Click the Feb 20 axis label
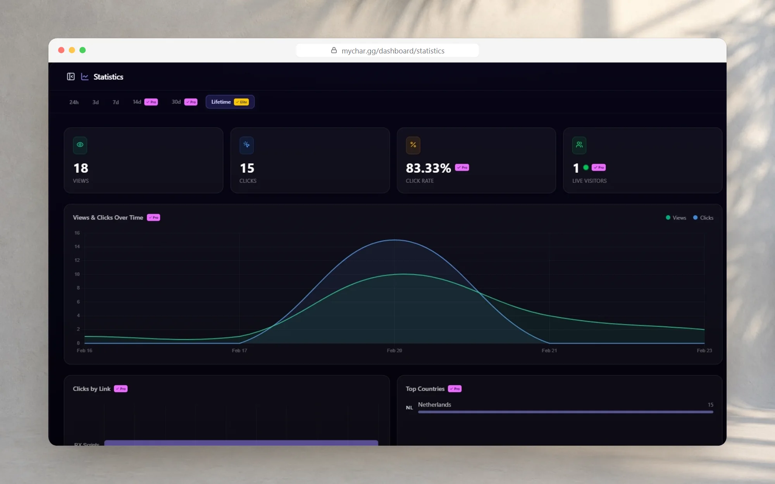Screen dimensions: 775x484 pyautogui.click(x=394, y=351)
